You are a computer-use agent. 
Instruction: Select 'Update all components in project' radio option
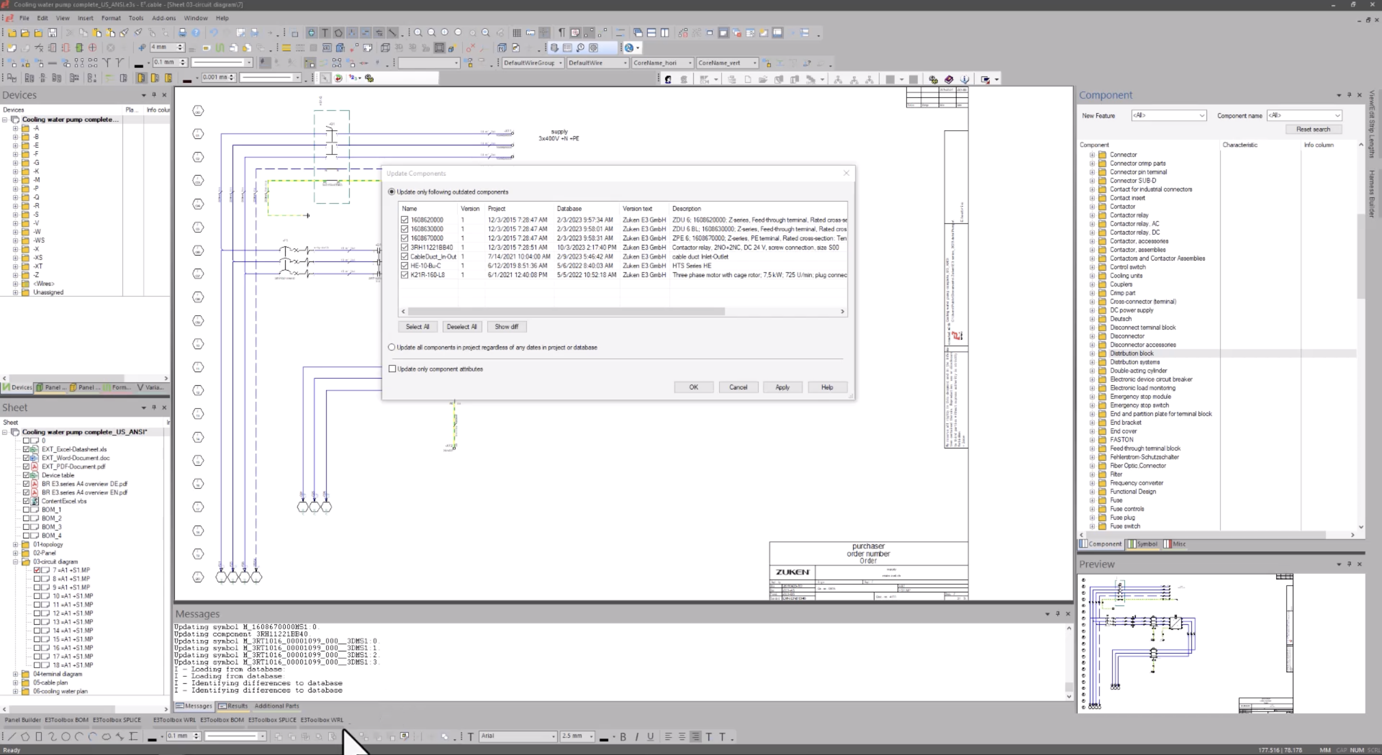point(392,347)
